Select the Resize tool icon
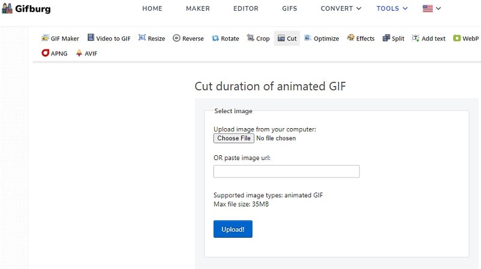 click(142, 38)
